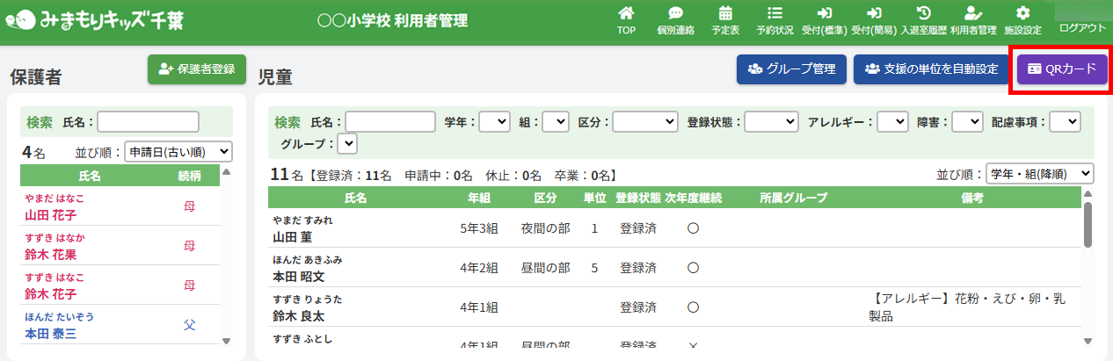Open 予約状況 list icon
The width and height of the screenshot is (1113, 361).
775,14
